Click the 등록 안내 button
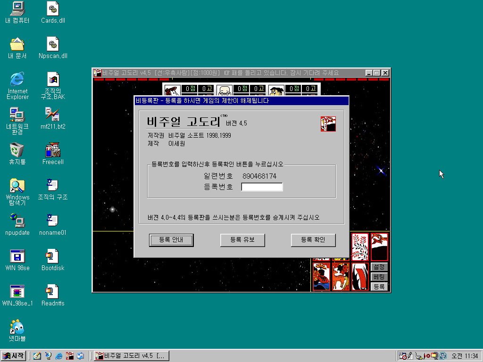Screen dimensions: 483x362 (171, 240)
